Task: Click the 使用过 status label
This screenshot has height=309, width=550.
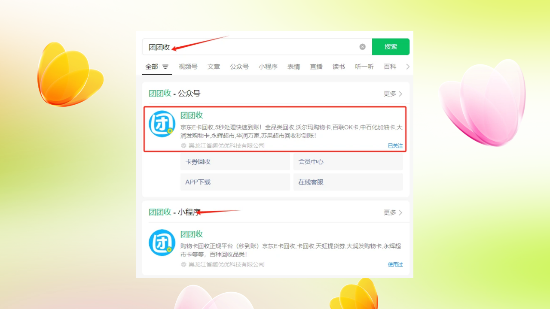Action: pos(395,265)
